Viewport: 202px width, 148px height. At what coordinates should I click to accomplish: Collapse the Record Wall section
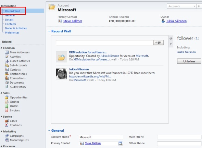[49, 31]
